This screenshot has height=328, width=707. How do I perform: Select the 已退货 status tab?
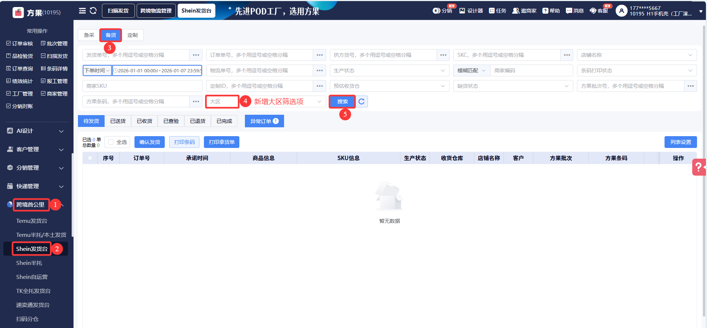point(198,121)
